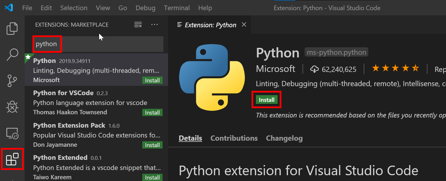Open the Terminal menu
446x181 pixels.
[x=177, y=8]
